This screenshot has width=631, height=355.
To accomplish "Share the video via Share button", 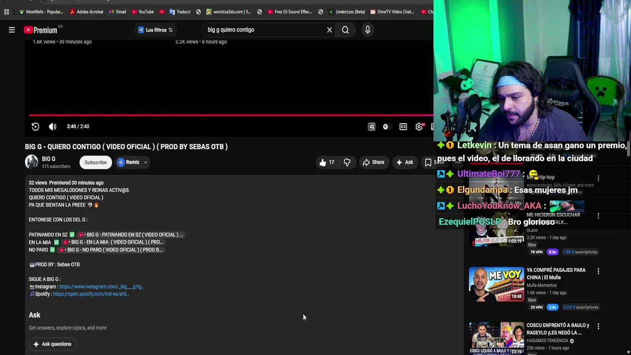I will click(373, 162).
